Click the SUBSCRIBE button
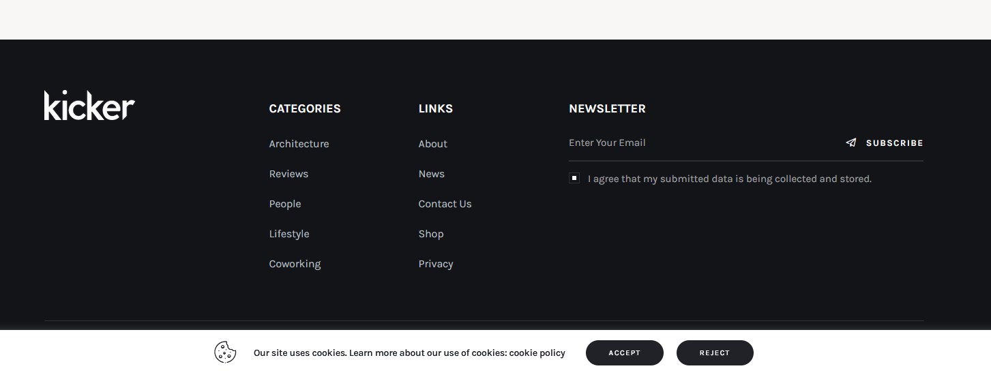The height and width of the screenshot is (375, 991). click(x=885, y=142)
